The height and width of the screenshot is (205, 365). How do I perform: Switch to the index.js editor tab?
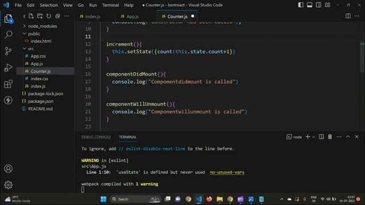(92, 17)
